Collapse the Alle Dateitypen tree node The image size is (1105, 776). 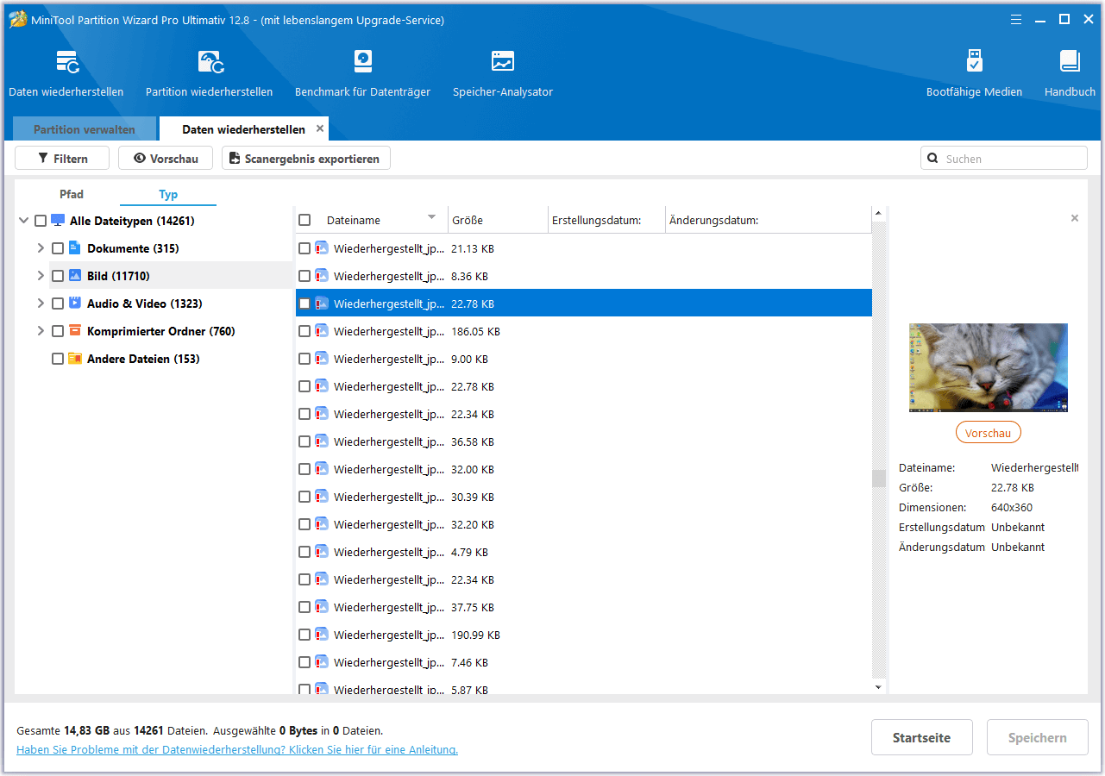[23, 221]
